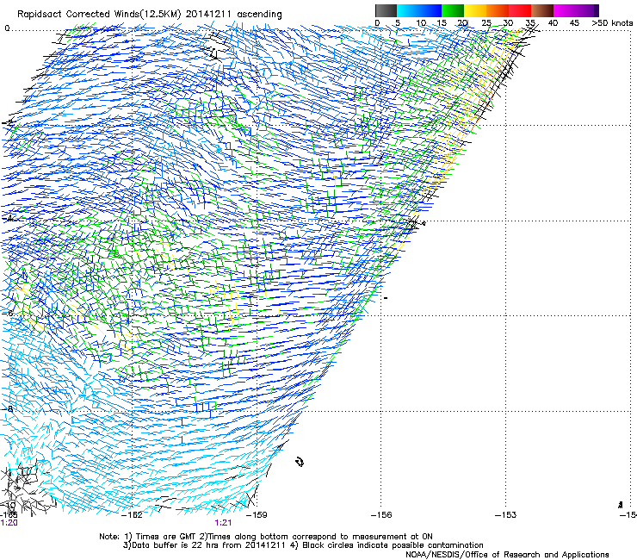Click the Rapidscat Corrected Winds title text
637x560 pixels.
point(150,14)
